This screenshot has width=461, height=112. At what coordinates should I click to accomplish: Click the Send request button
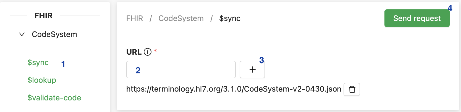pyautogui.click(x=417, y=18)
